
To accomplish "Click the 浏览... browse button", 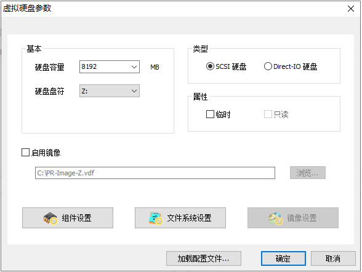I will (x=308, y=173).
